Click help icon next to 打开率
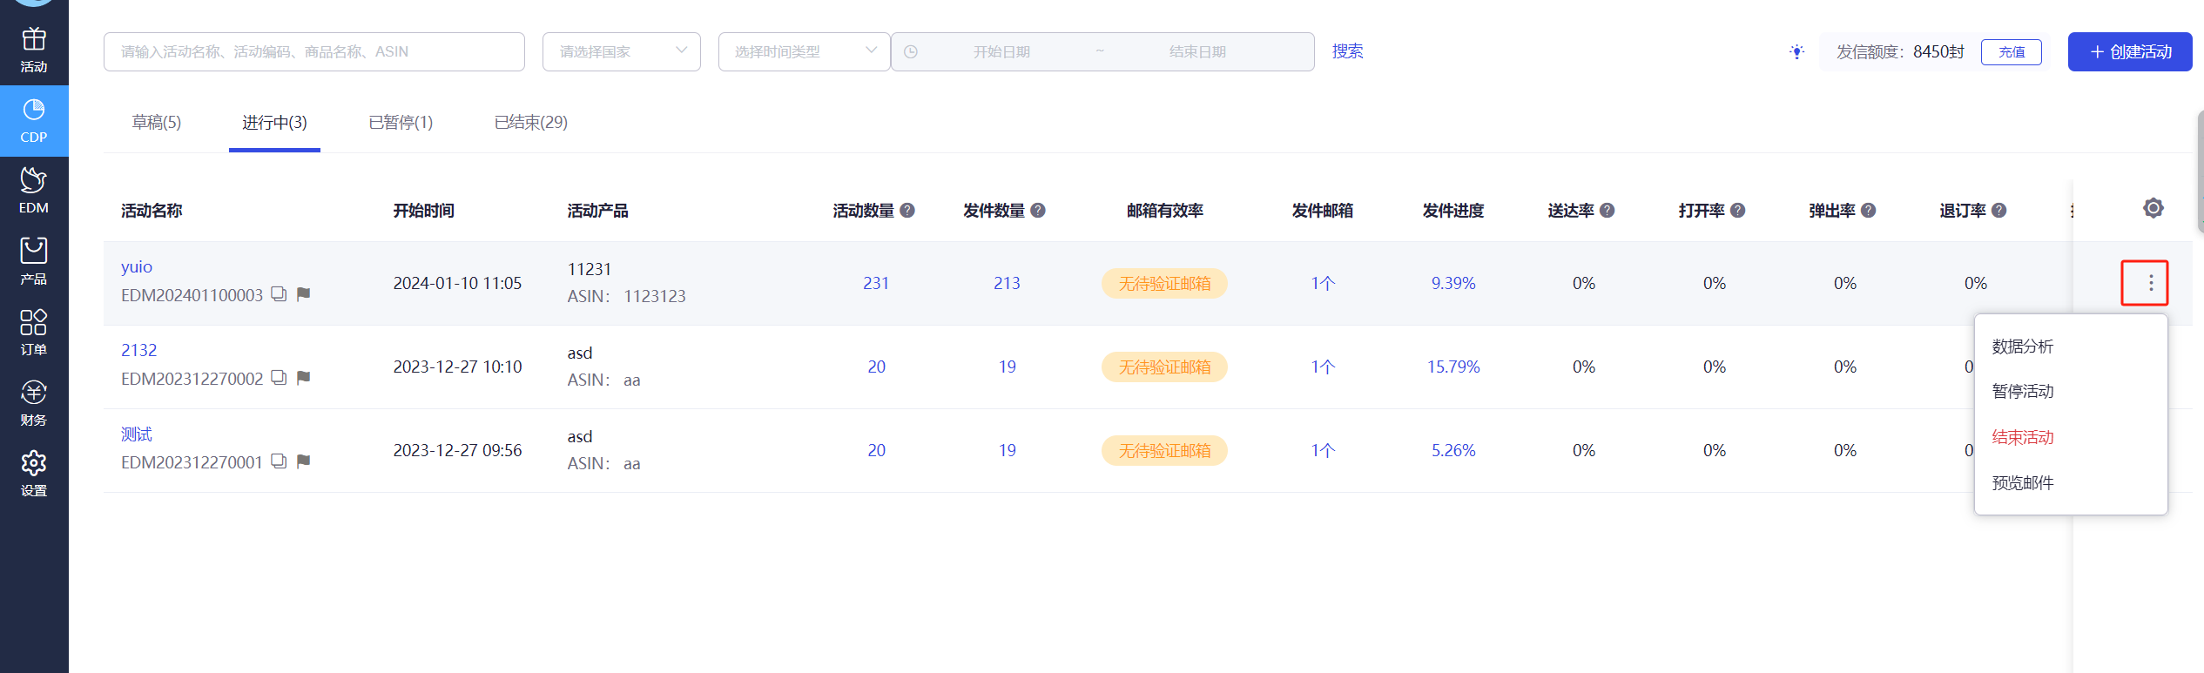This screenshot has height=673, width=2204. [1738, 211]
